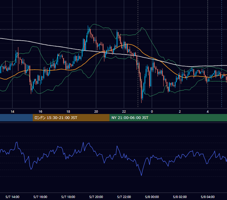227x200 pixels.
Task: Click the 5/8 02:00 time label
Action: pyautogui.click(x=180, y=197)
